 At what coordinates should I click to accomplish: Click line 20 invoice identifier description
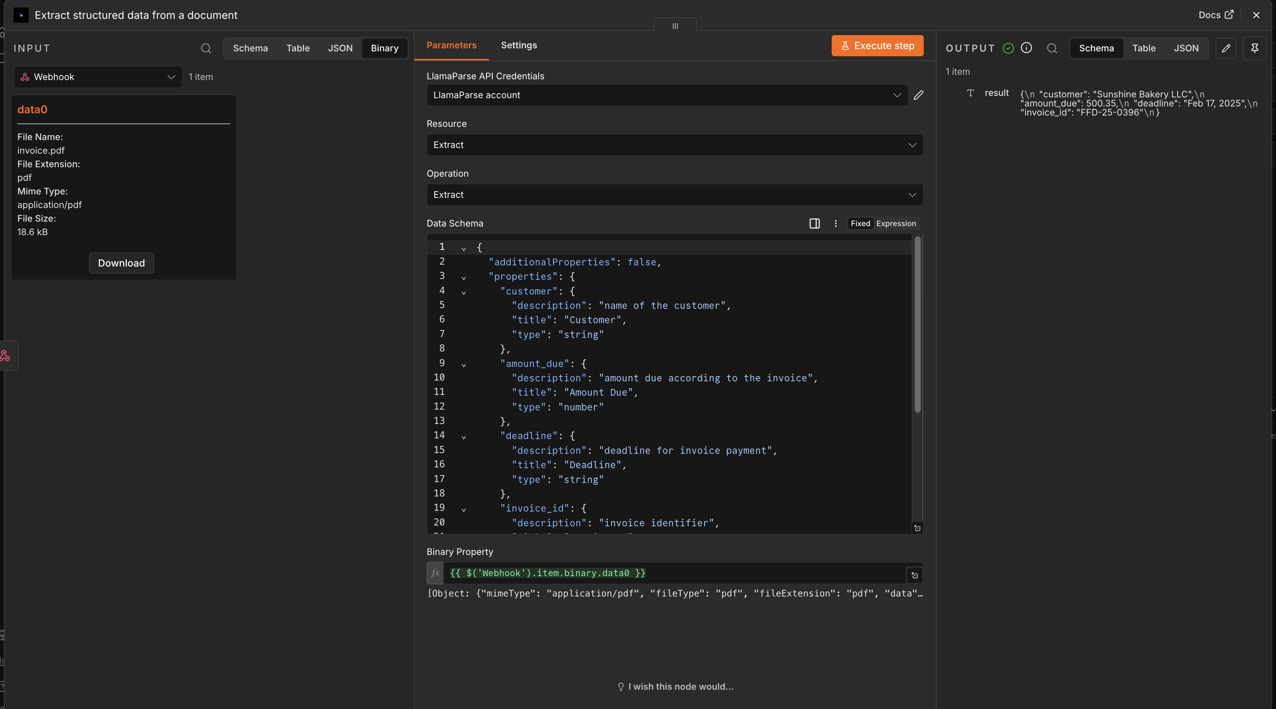(615, 523)
